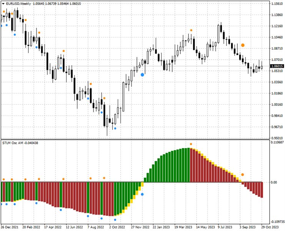285x231 pixels.
Task: Click the 1.13860 price axis label
Action: coord(277,15)
